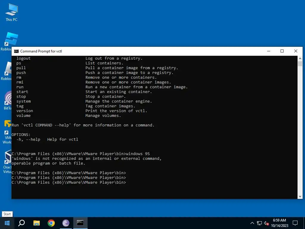Click the "'windows' is not recognized" error line
Viewport: 305px width, 229px height.
click(87, 159)
